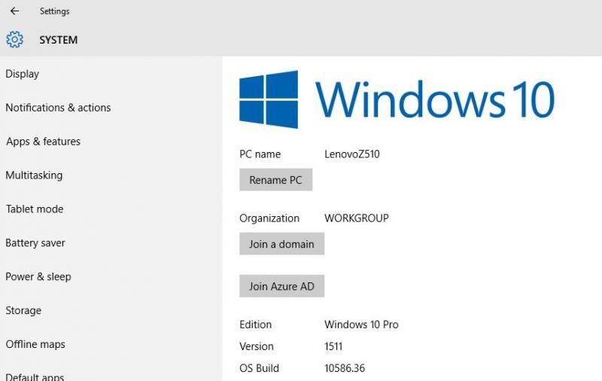Image resolution: width=602 pixels, height=381 pixels.
Task: Open Tablet mode settings
Action: coord(35,209)
